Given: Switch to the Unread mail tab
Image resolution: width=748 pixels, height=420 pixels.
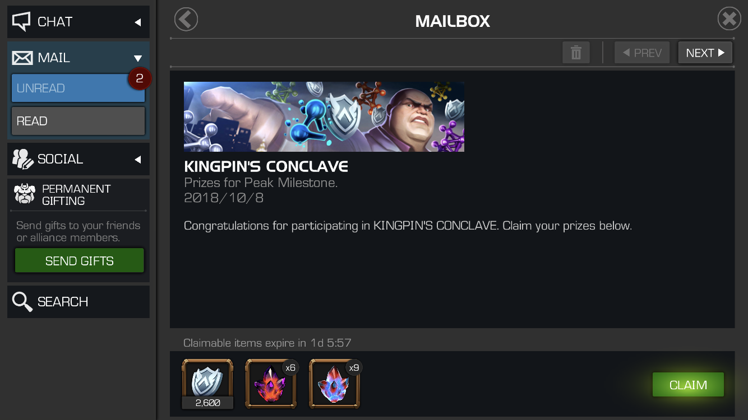Looking at the screenshot, I should pos(78,88).
